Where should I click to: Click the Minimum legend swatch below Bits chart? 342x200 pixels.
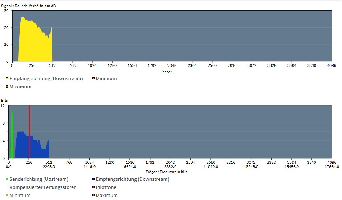[x=7, y=196]
